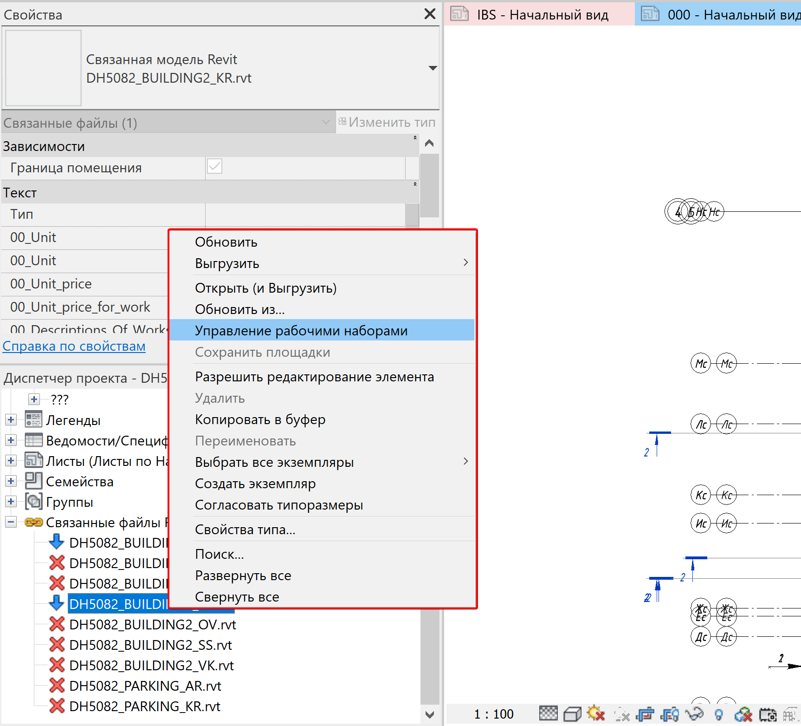The image size is (801, 726).
Task: Click the Crop View icon
Action: pos(646,713)
